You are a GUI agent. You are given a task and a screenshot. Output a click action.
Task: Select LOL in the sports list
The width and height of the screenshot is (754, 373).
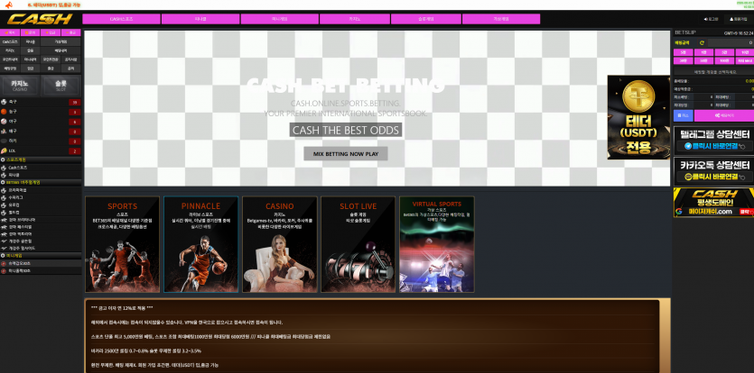point(41,150)
